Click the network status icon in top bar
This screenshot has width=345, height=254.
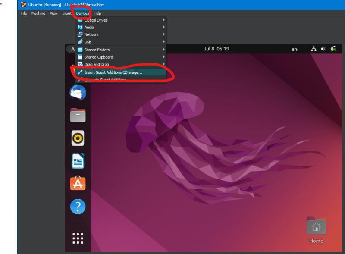[314, 49]
